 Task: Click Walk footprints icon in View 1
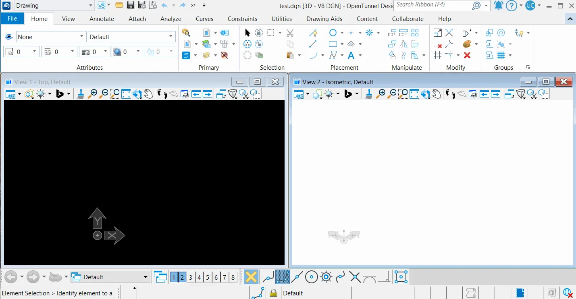pos(162,94)
